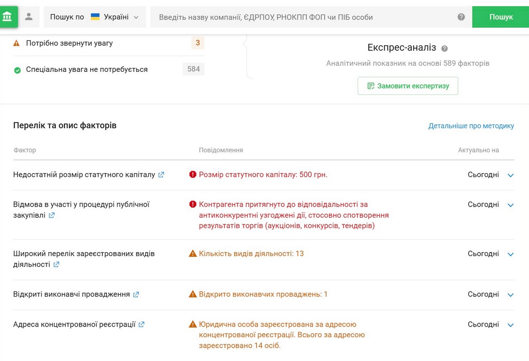Click the green bank building home icon
The image size is (529, 361).
7,17
